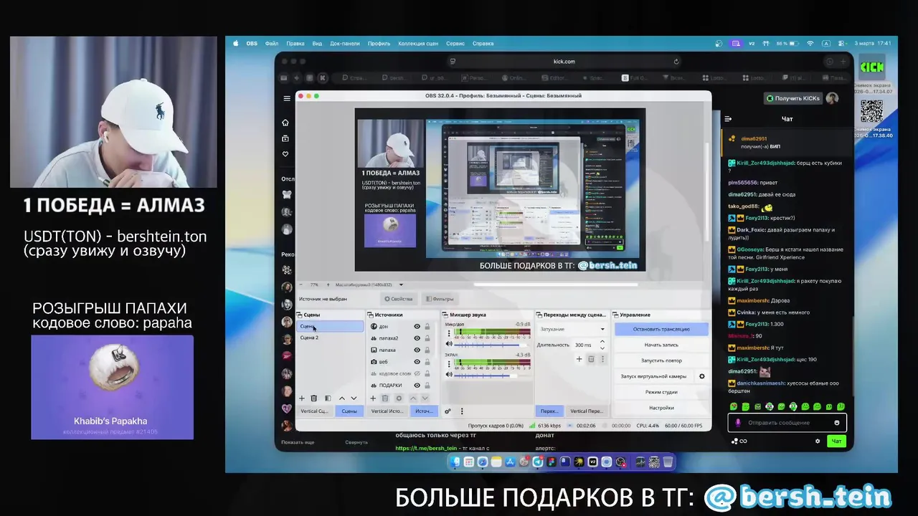Screen dimensions: 918x516
Task: Lock the ПОДАРКИ source
Action: [427, 386]
